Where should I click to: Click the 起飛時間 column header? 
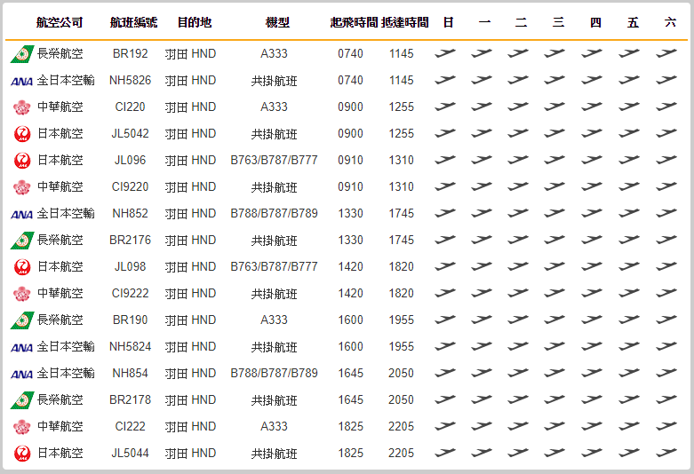pyautogui.click(x=354, y=22)
